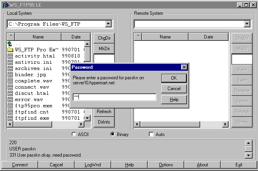Click the ftpfind.exe file icon
The image size is (258, 171).
pyautogui.click(x=10, y=118)
